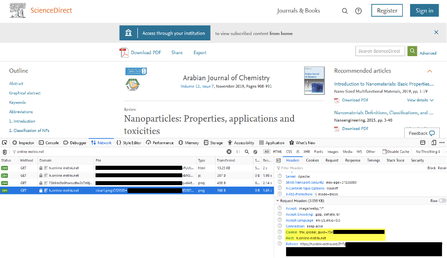Toggle the Images request type filter
The image size is (447, 258).
click(333, 152)
